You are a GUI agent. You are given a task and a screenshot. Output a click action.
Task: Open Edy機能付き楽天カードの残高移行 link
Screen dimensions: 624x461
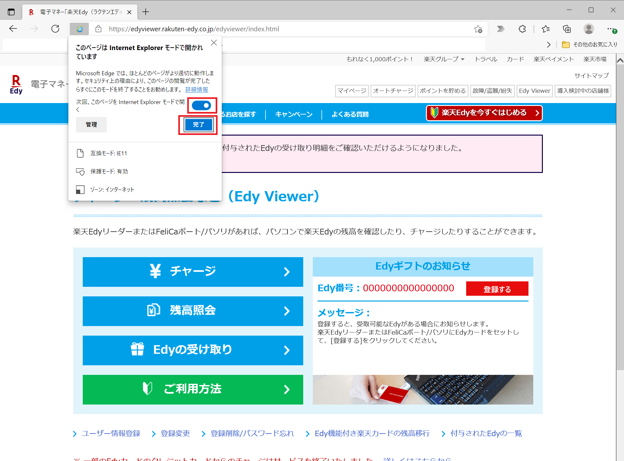click(x=372, y=434)
